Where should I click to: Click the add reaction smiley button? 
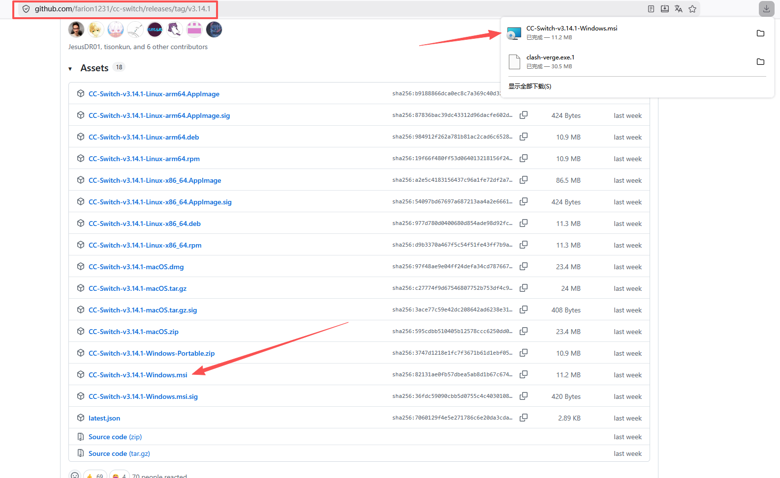click(x=74, y=475)
